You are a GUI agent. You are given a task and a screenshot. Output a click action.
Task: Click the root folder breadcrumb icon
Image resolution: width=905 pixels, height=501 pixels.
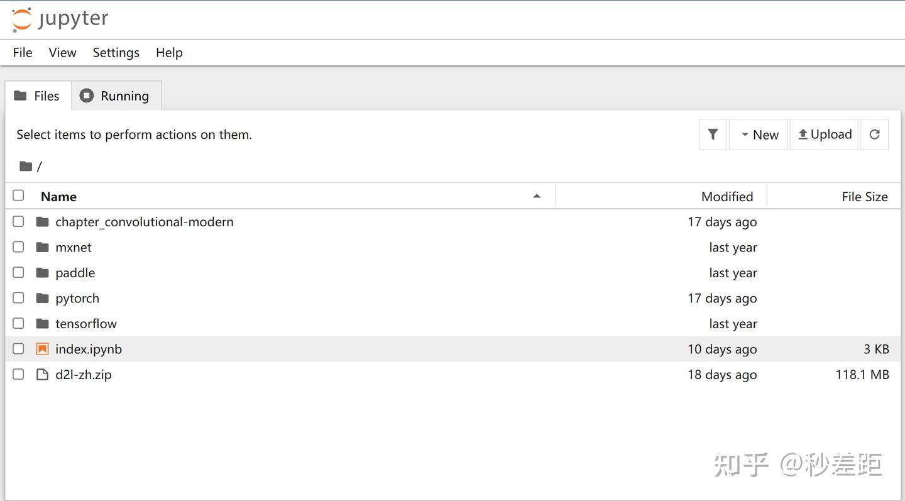click(x=26, y=166)
